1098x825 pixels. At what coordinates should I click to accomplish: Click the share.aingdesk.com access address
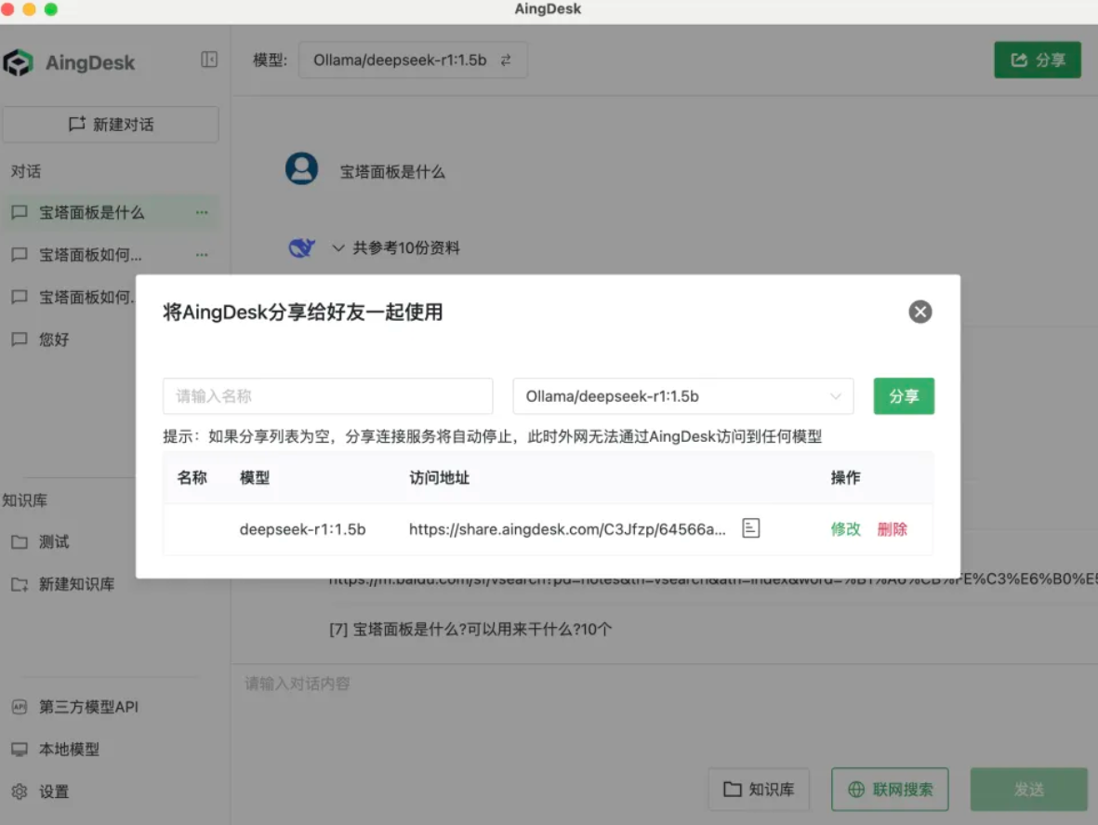click(567, 529)
